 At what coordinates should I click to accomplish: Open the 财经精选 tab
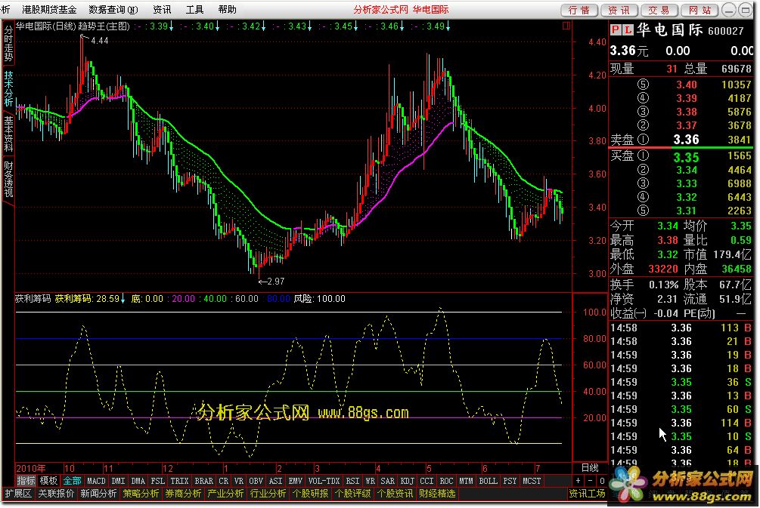(437, 494)
